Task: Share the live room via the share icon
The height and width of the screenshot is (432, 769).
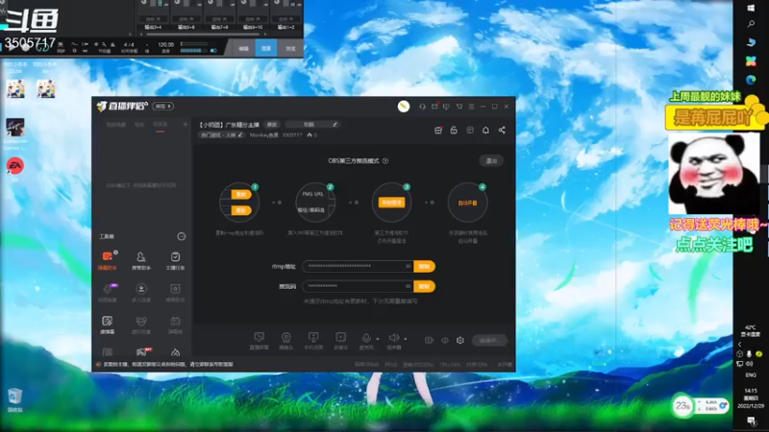Action: [502, 131]
